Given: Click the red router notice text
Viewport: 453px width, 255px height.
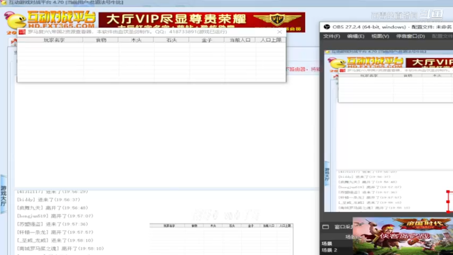Looking at the screenshot, I should [x=303, y=69].
